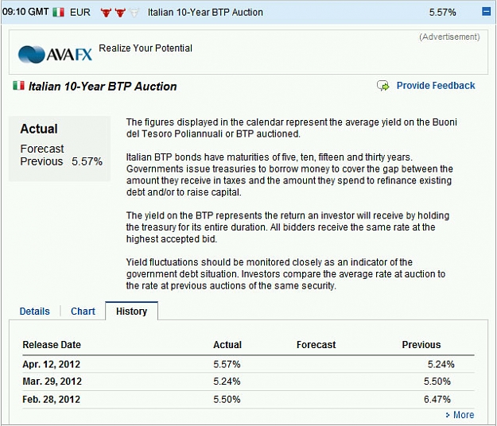Image resolution: width=497 pixels, height=426 pixels.
Task: Click the small arrow beside More
Action: tap(448, 415)
